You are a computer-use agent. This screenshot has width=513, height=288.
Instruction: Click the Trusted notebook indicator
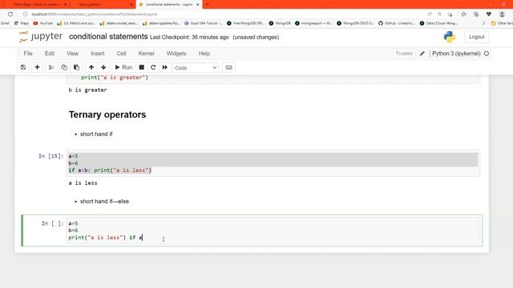(x=404, y=54)
